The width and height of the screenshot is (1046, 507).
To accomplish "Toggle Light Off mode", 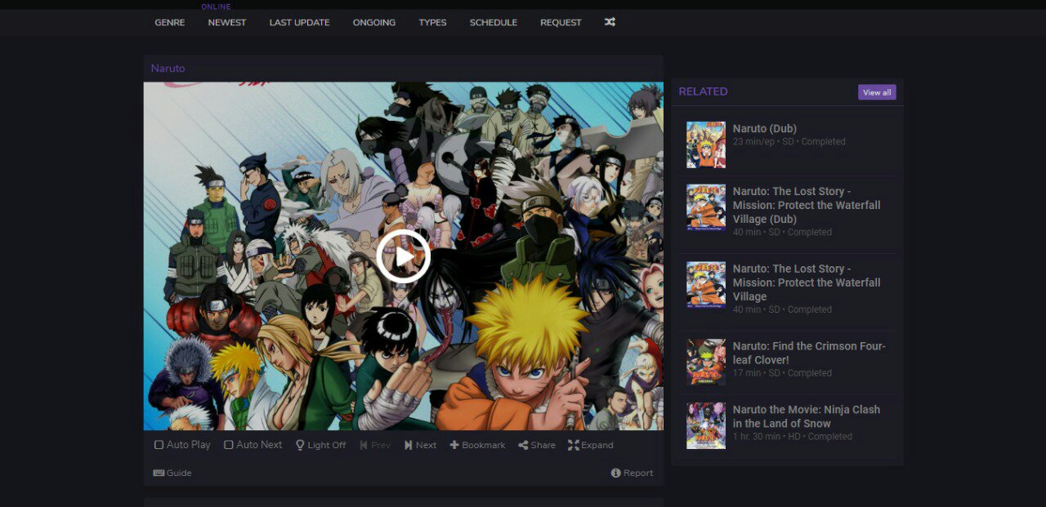I will pyautogui.click(x=320, y=445).
